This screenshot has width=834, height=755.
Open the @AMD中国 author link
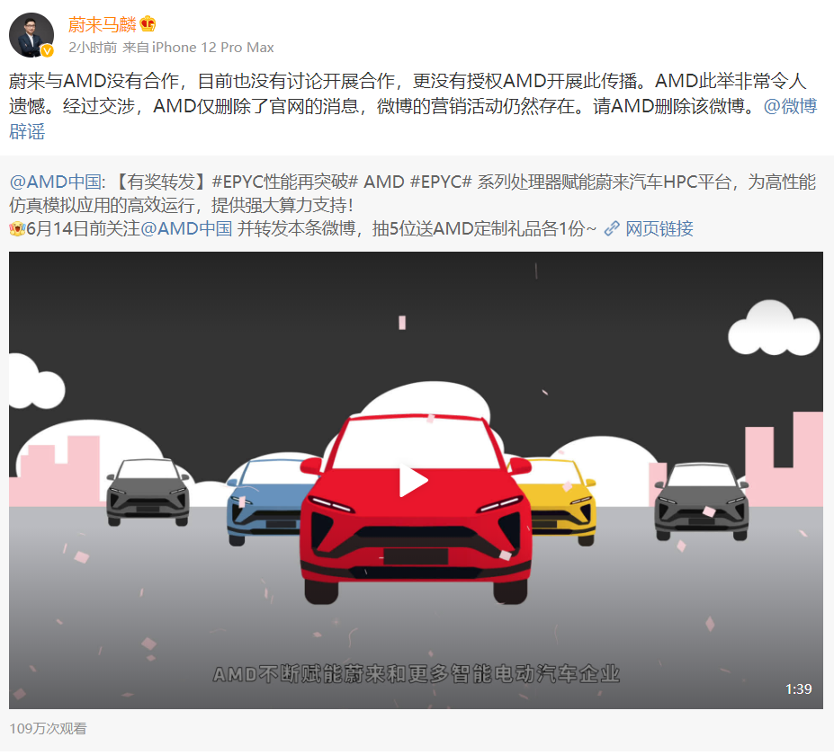pos(55,182)
